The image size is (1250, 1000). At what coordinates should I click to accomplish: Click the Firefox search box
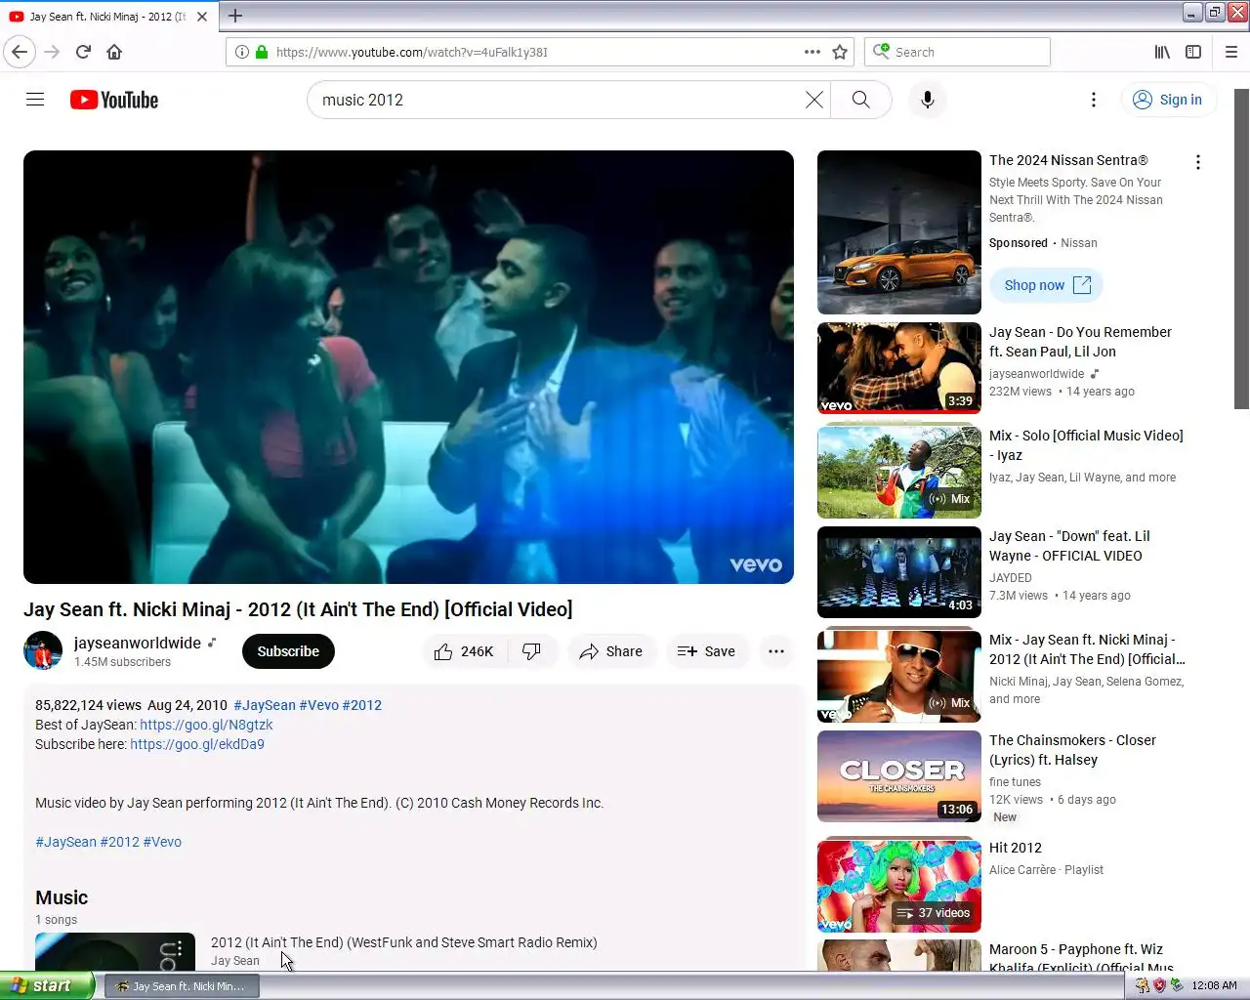[x=957, y=52]
